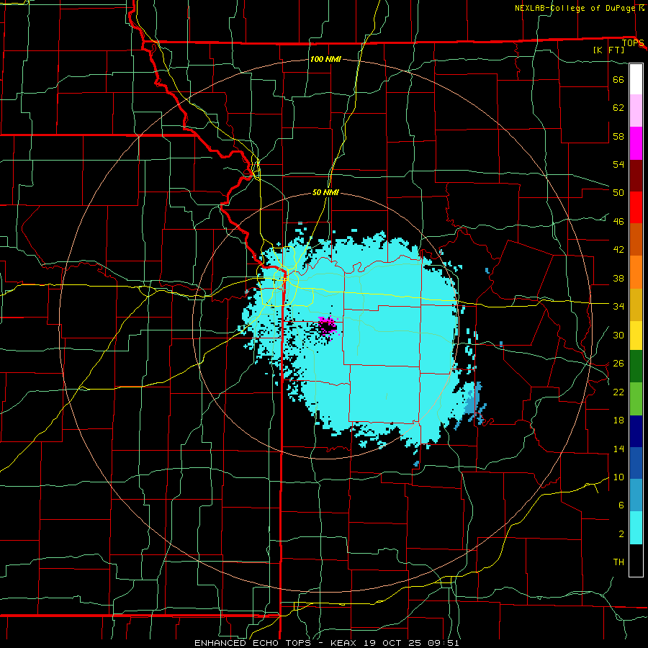Select the 58 legend value
This screenshot has width=648, height=648.
(618, 136)
